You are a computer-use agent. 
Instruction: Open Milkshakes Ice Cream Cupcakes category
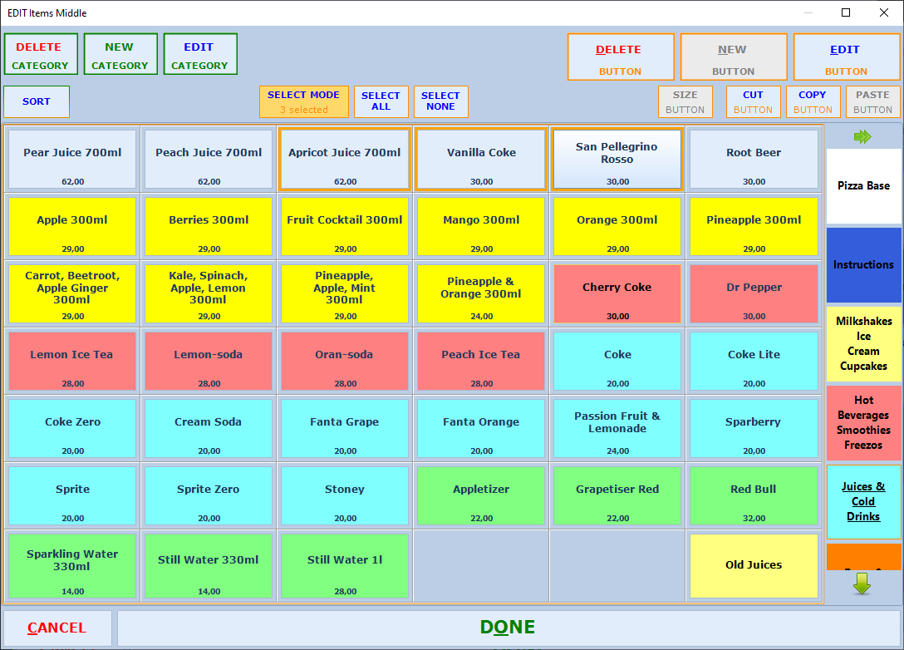863,343
